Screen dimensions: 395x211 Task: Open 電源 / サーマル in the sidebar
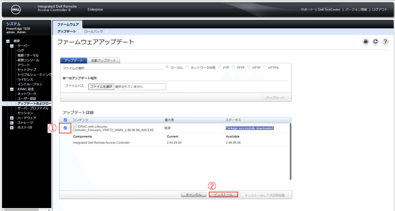coord(28,55)
